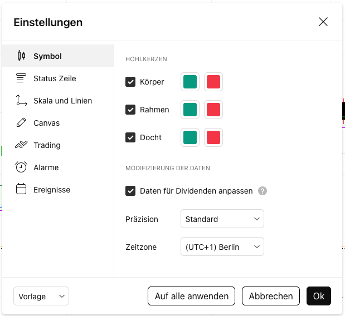Pick the green Körper color swatch
The width and height of the screenshot is (345, 316).
pos(190,82)
